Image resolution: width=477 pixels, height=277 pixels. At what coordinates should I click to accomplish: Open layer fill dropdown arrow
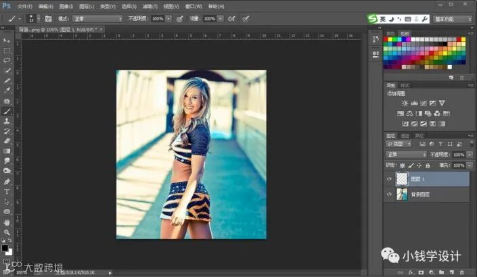click(470, 166)
